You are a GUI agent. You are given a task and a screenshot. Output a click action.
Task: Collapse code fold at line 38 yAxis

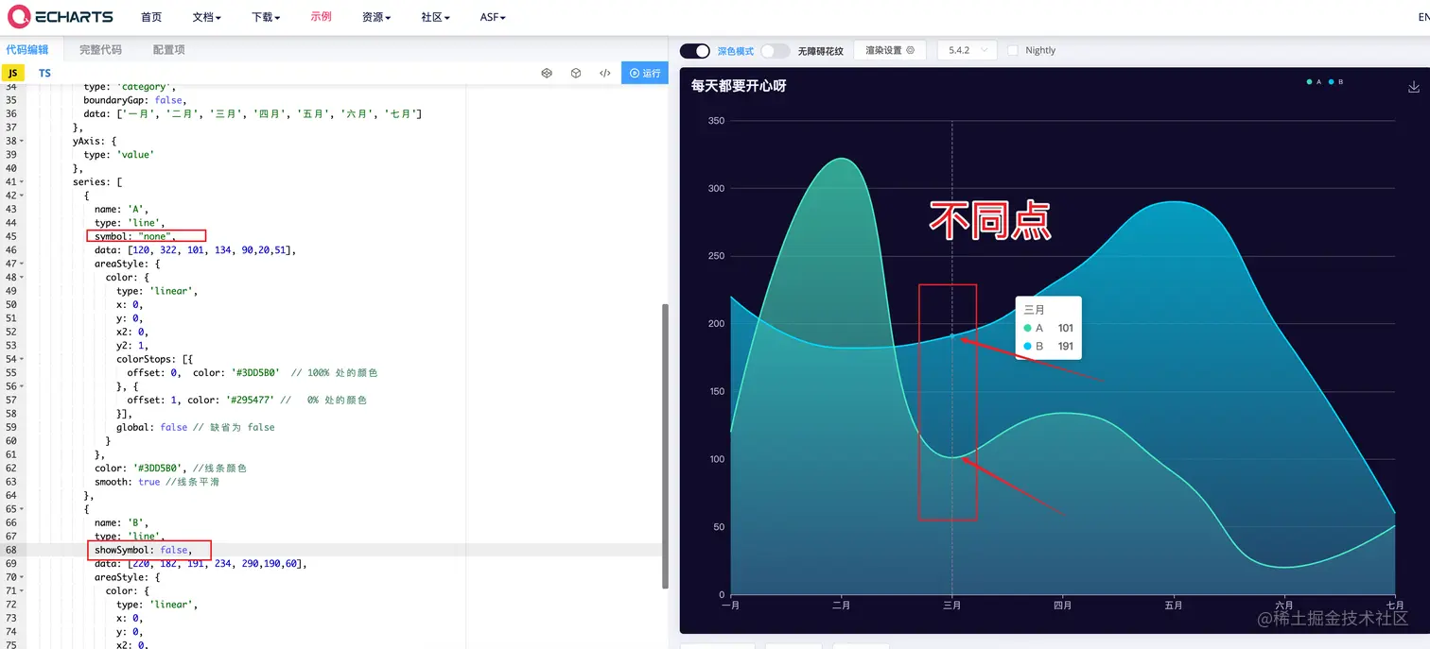coord(22,141)
